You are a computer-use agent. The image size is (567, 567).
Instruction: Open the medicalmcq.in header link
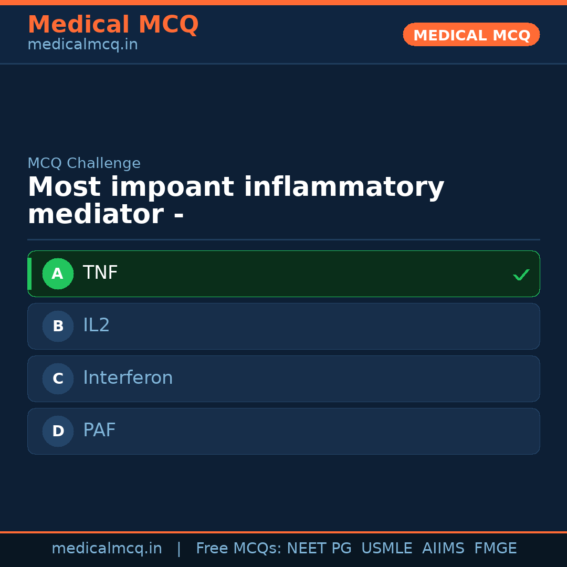click(x=82, y=45)
